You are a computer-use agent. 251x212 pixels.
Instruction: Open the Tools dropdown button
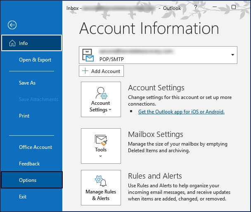[x=101, y=146]
